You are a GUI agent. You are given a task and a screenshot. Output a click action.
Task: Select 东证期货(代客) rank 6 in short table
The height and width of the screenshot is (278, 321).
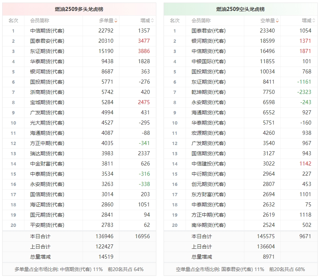click(209, 82)
